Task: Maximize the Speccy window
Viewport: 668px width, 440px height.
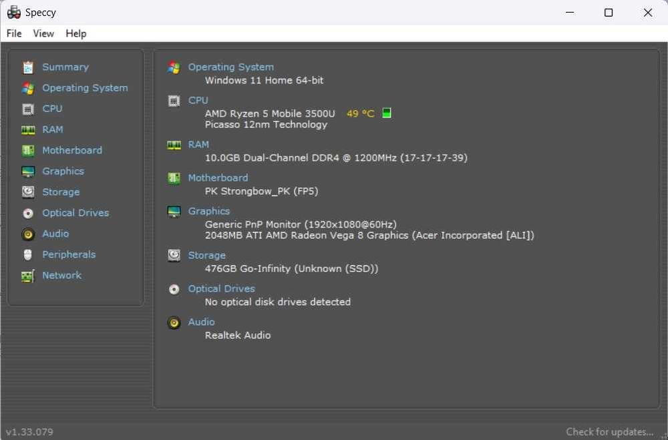Action: pyautogui.click(x=609, y=13)
